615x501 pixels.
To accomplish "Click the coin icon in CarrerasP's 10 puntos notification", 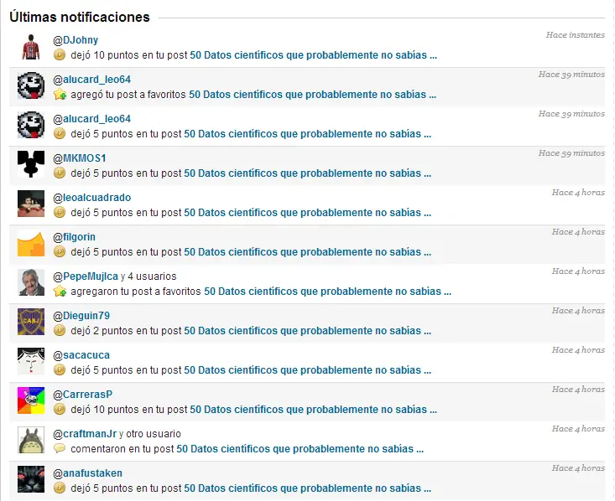I will tap(60, 410).
